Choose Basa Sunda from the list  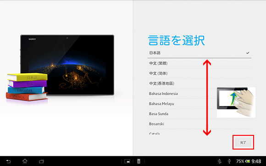[x=199, y=114]
